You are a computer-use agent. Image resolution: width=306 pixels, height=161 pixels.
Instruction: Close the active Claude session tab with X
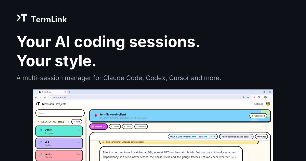104,126
